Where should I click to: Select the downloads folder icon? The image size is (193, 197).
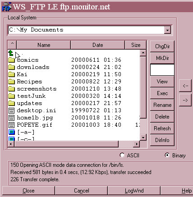pos(11,67)
